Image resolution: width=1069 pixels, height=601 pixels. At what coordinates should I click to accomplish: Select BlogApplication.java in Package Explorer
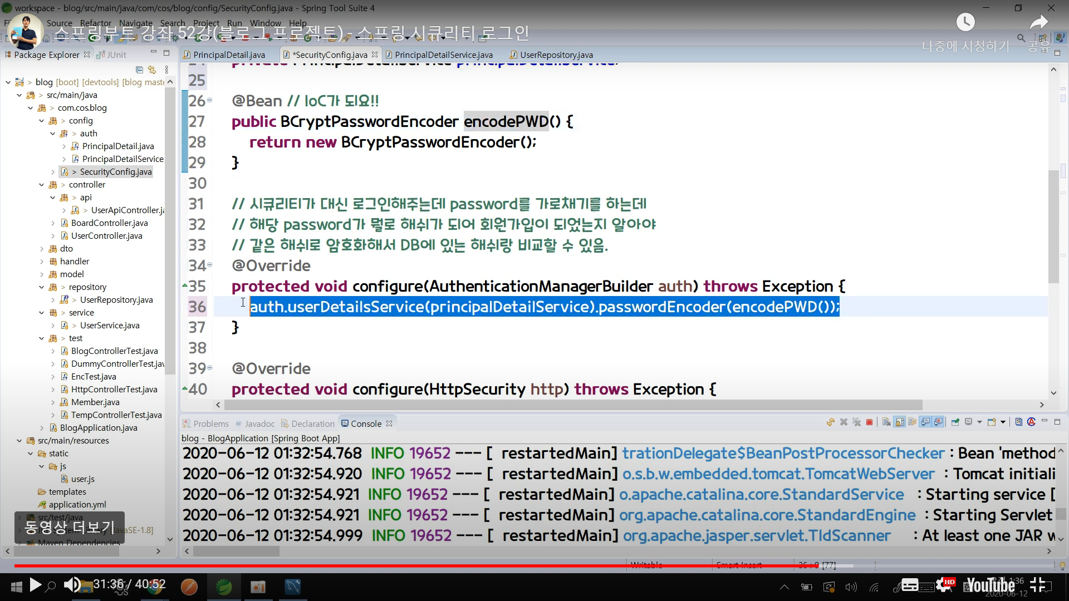point(94,428)
